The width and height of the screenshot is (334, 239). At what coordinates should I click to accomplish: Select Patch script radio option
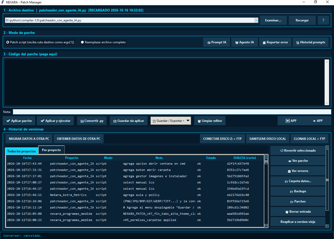pos(40,42)
